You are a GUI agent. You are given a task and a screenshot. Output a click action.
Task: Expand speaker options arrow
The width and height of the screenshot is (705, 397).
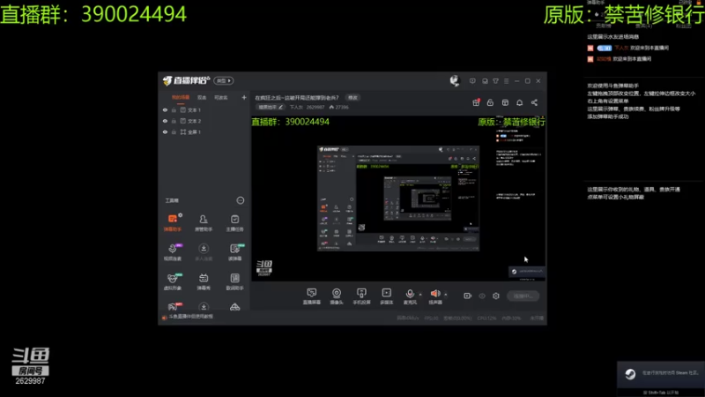446,295
